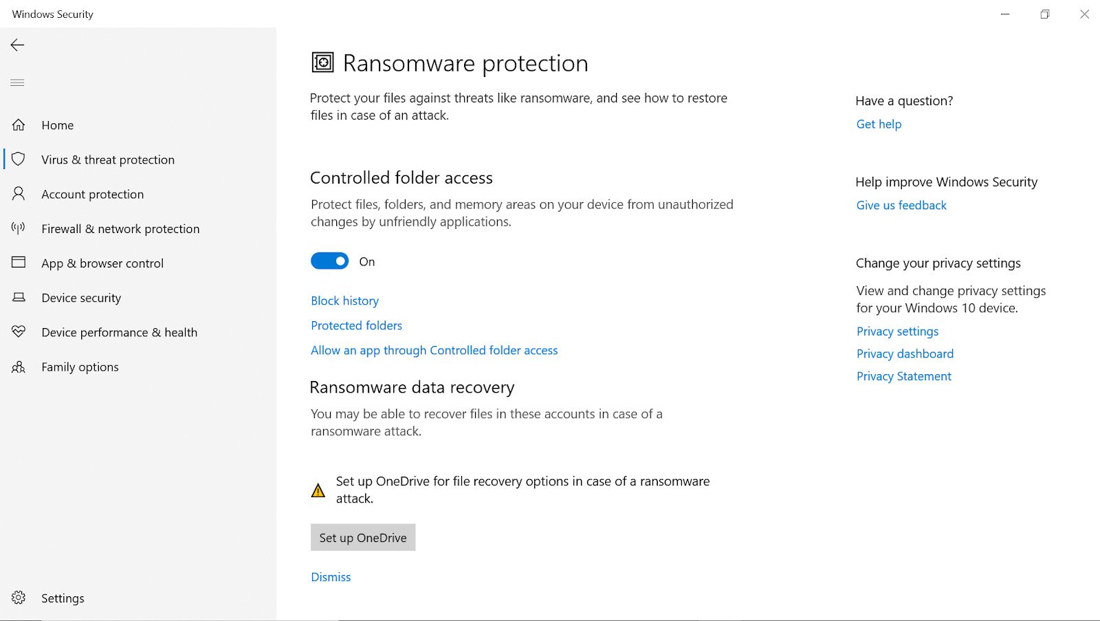Select the Virus & threat protection shield icon
1100x621 pixels.
click(18, 159)
